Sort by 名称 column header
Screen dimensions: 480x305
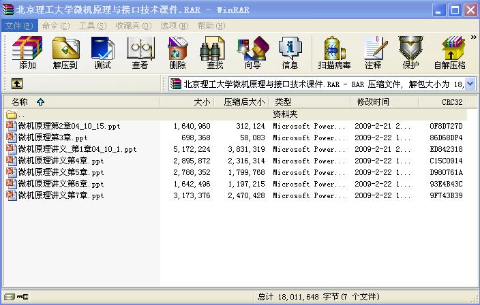coord(81,101)
